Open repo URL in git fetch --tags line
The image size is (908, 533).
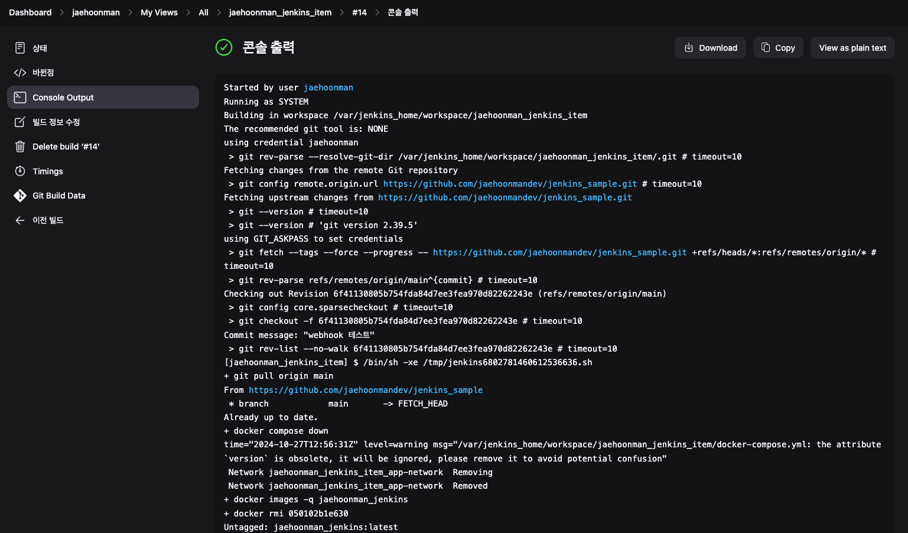click(560, 252)
